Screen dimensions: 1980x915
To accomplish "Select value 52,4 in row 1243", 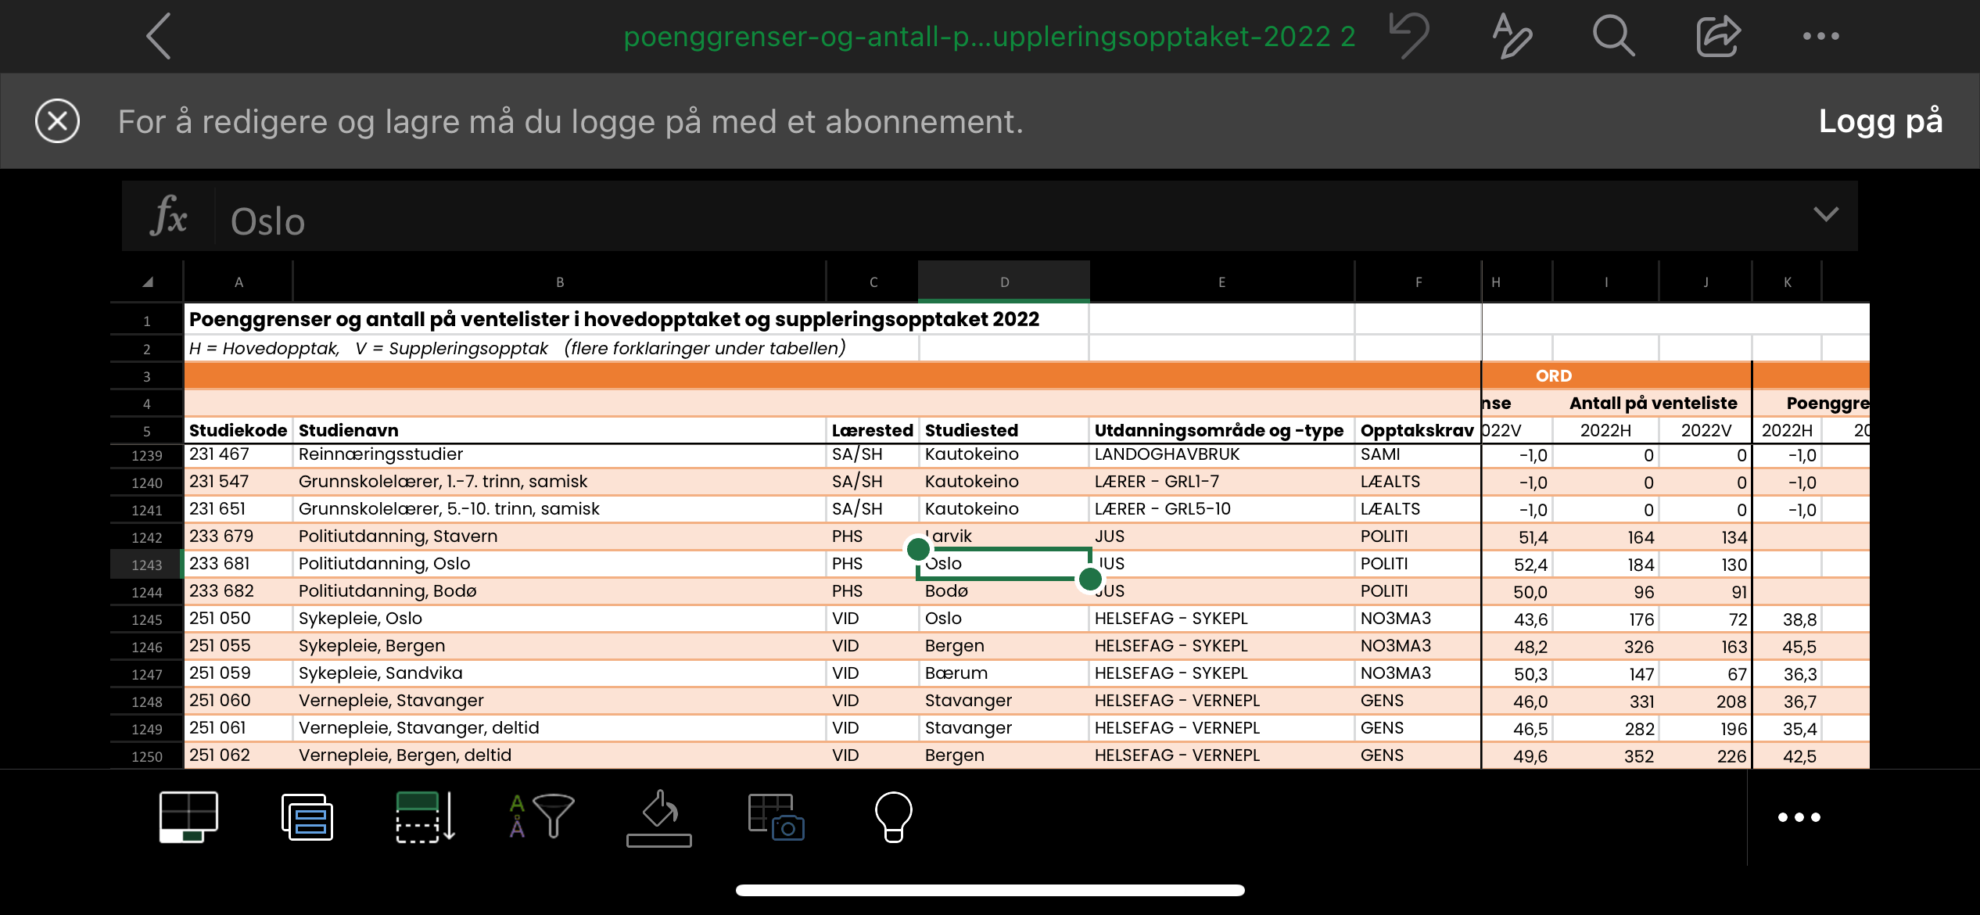I will pyautogui.click(x=1517, y=565).
